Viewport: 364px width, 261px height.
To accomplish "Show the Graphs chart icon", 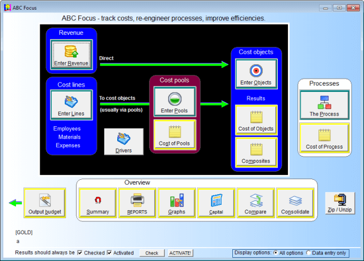I will pos(177,203).
